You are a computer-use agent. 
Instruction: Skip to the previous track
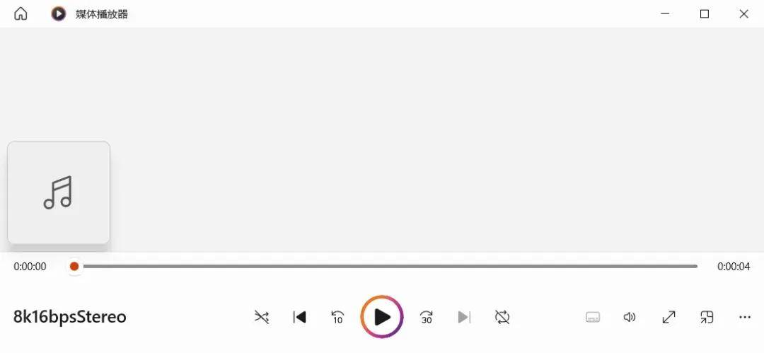[x=300, y=318]
